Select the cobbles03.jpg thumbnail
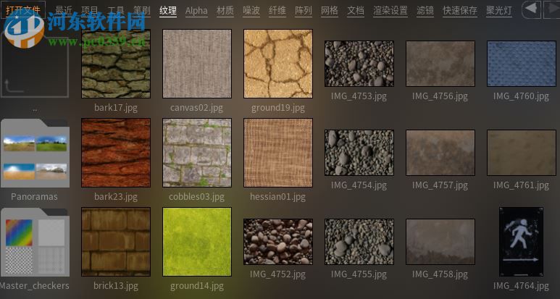This screenshot has width=560, height=299. pos(197,153)
